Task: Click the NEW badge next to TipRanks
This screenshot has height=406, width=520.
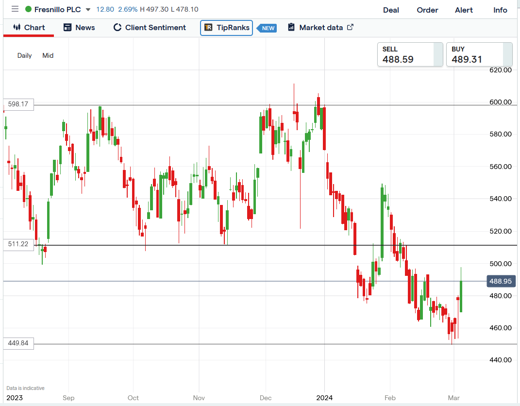Action: (267, 28)
